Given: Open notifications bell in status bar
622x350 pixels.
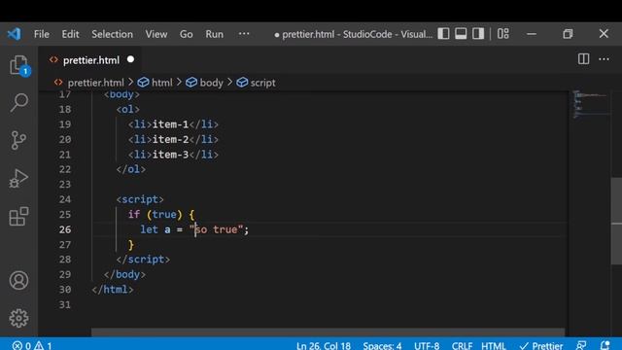Looking at the screenshot, I should click(x=605, y=345).
